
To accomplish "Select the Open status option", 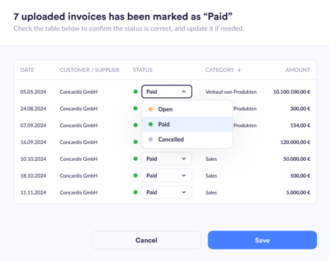I will (187, 109).
